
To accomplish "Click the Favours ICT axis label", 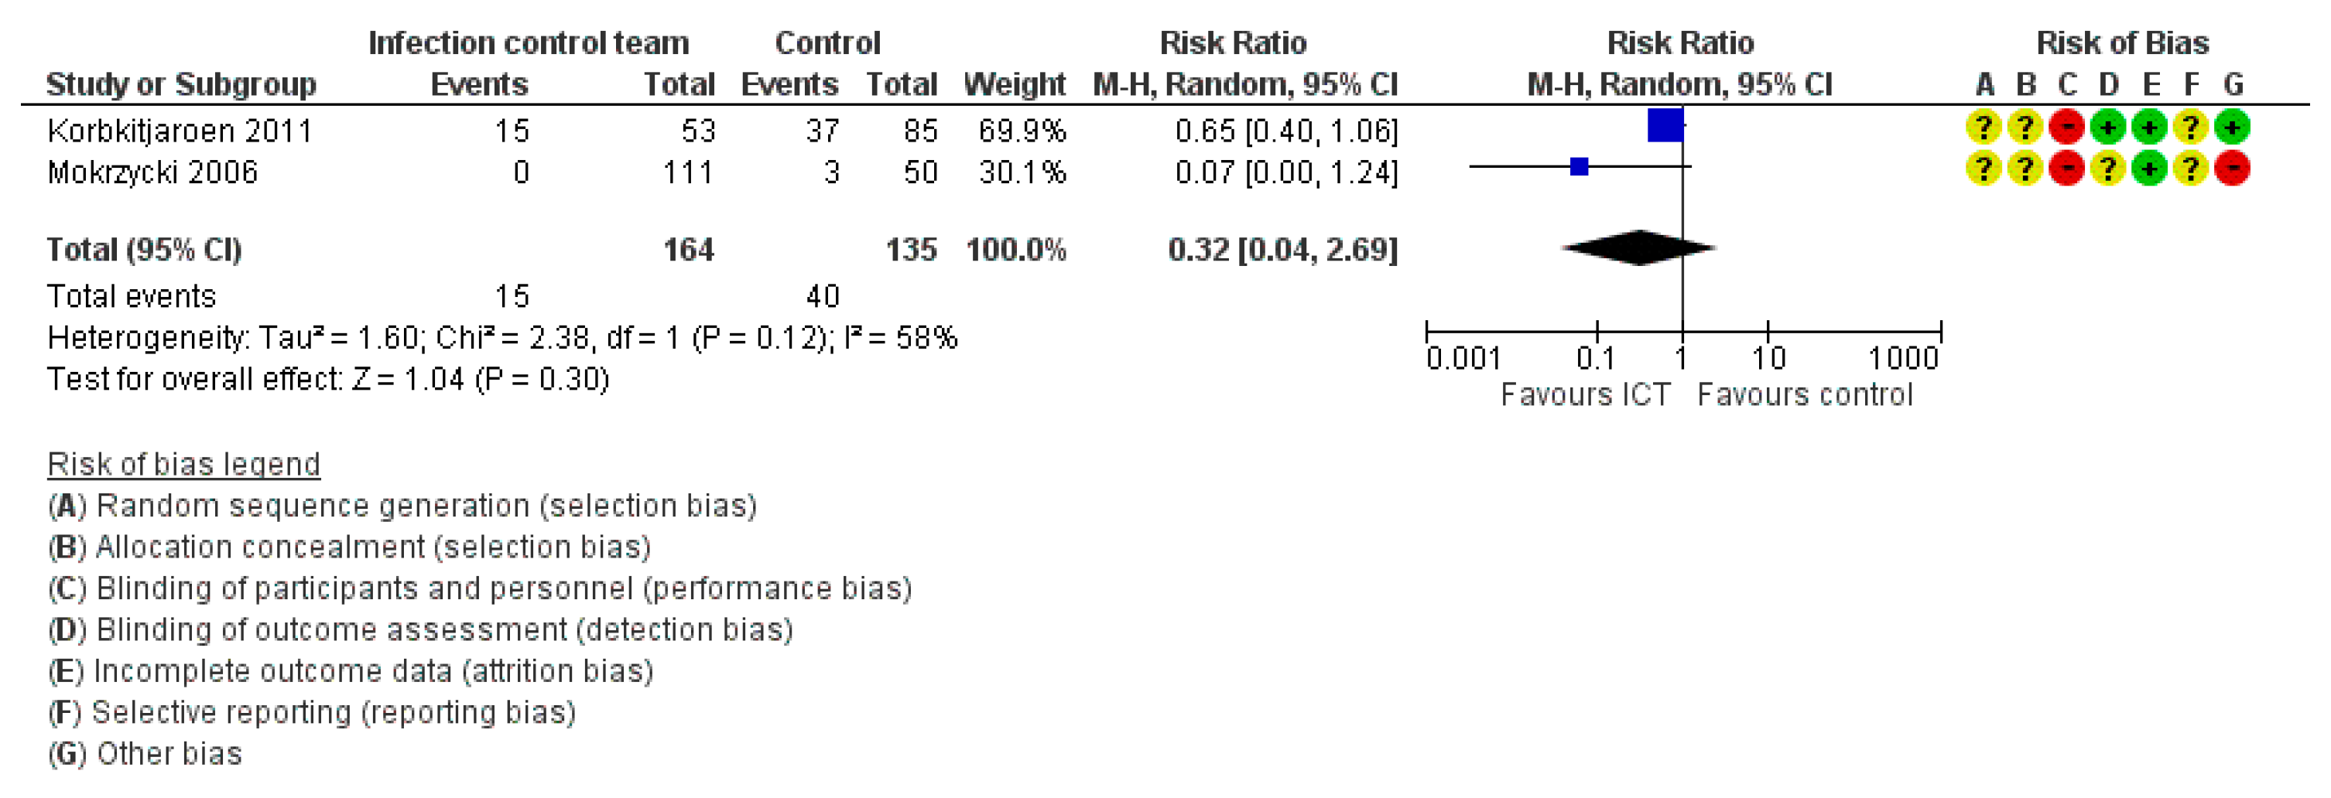I will tap(1584, 395).
